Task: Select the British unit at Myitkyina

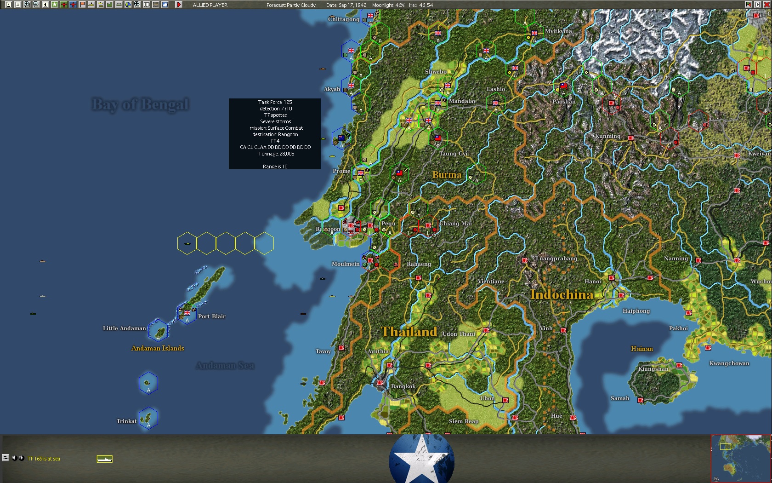Action: tap(534, 33)
